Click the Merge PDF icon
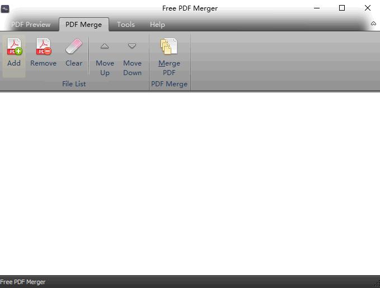380x288 pixels. (169, 47)
